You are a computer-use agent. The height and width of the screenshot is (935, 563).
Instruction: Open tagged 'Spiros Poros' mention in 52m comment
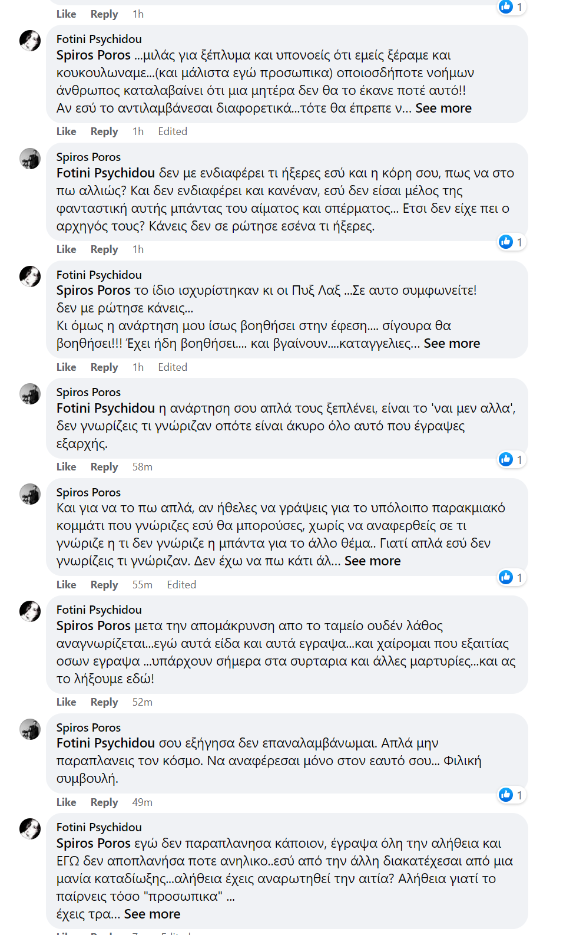pos(93,626)
